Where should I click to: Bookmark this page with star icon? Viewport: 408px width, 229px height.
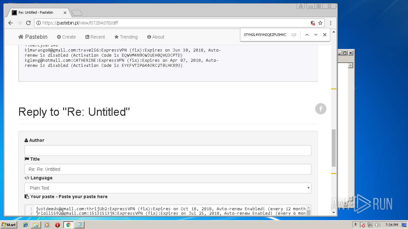pyautogui.click(x=320, y=23)
